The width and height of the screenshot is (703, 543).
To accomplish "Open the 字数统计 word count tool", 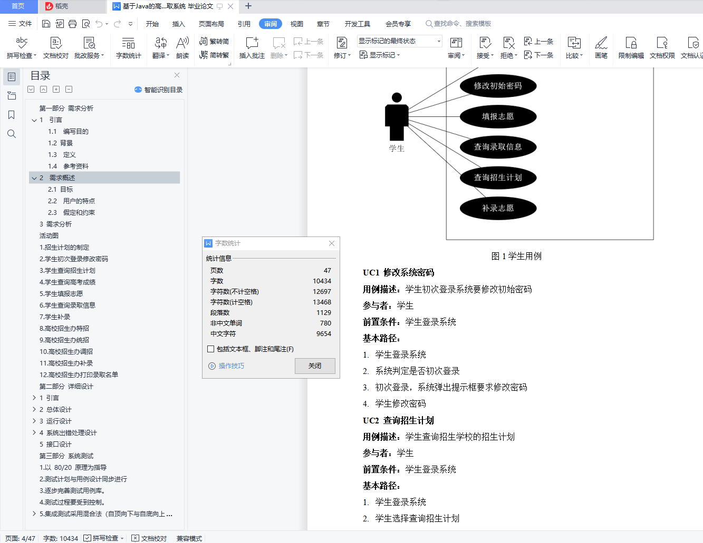I will coord(128,48).
